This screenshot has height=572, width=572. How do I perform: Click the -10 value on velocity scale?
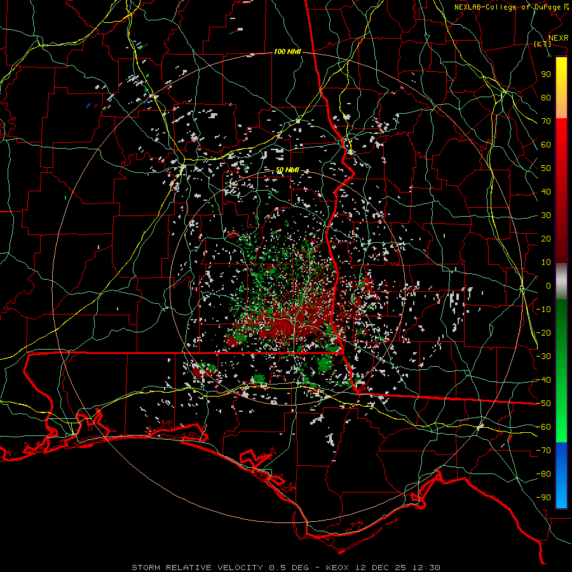pos(543,310)
